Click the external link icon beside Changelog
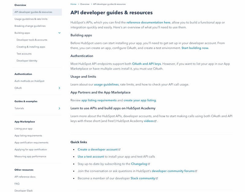 [149, 164]
